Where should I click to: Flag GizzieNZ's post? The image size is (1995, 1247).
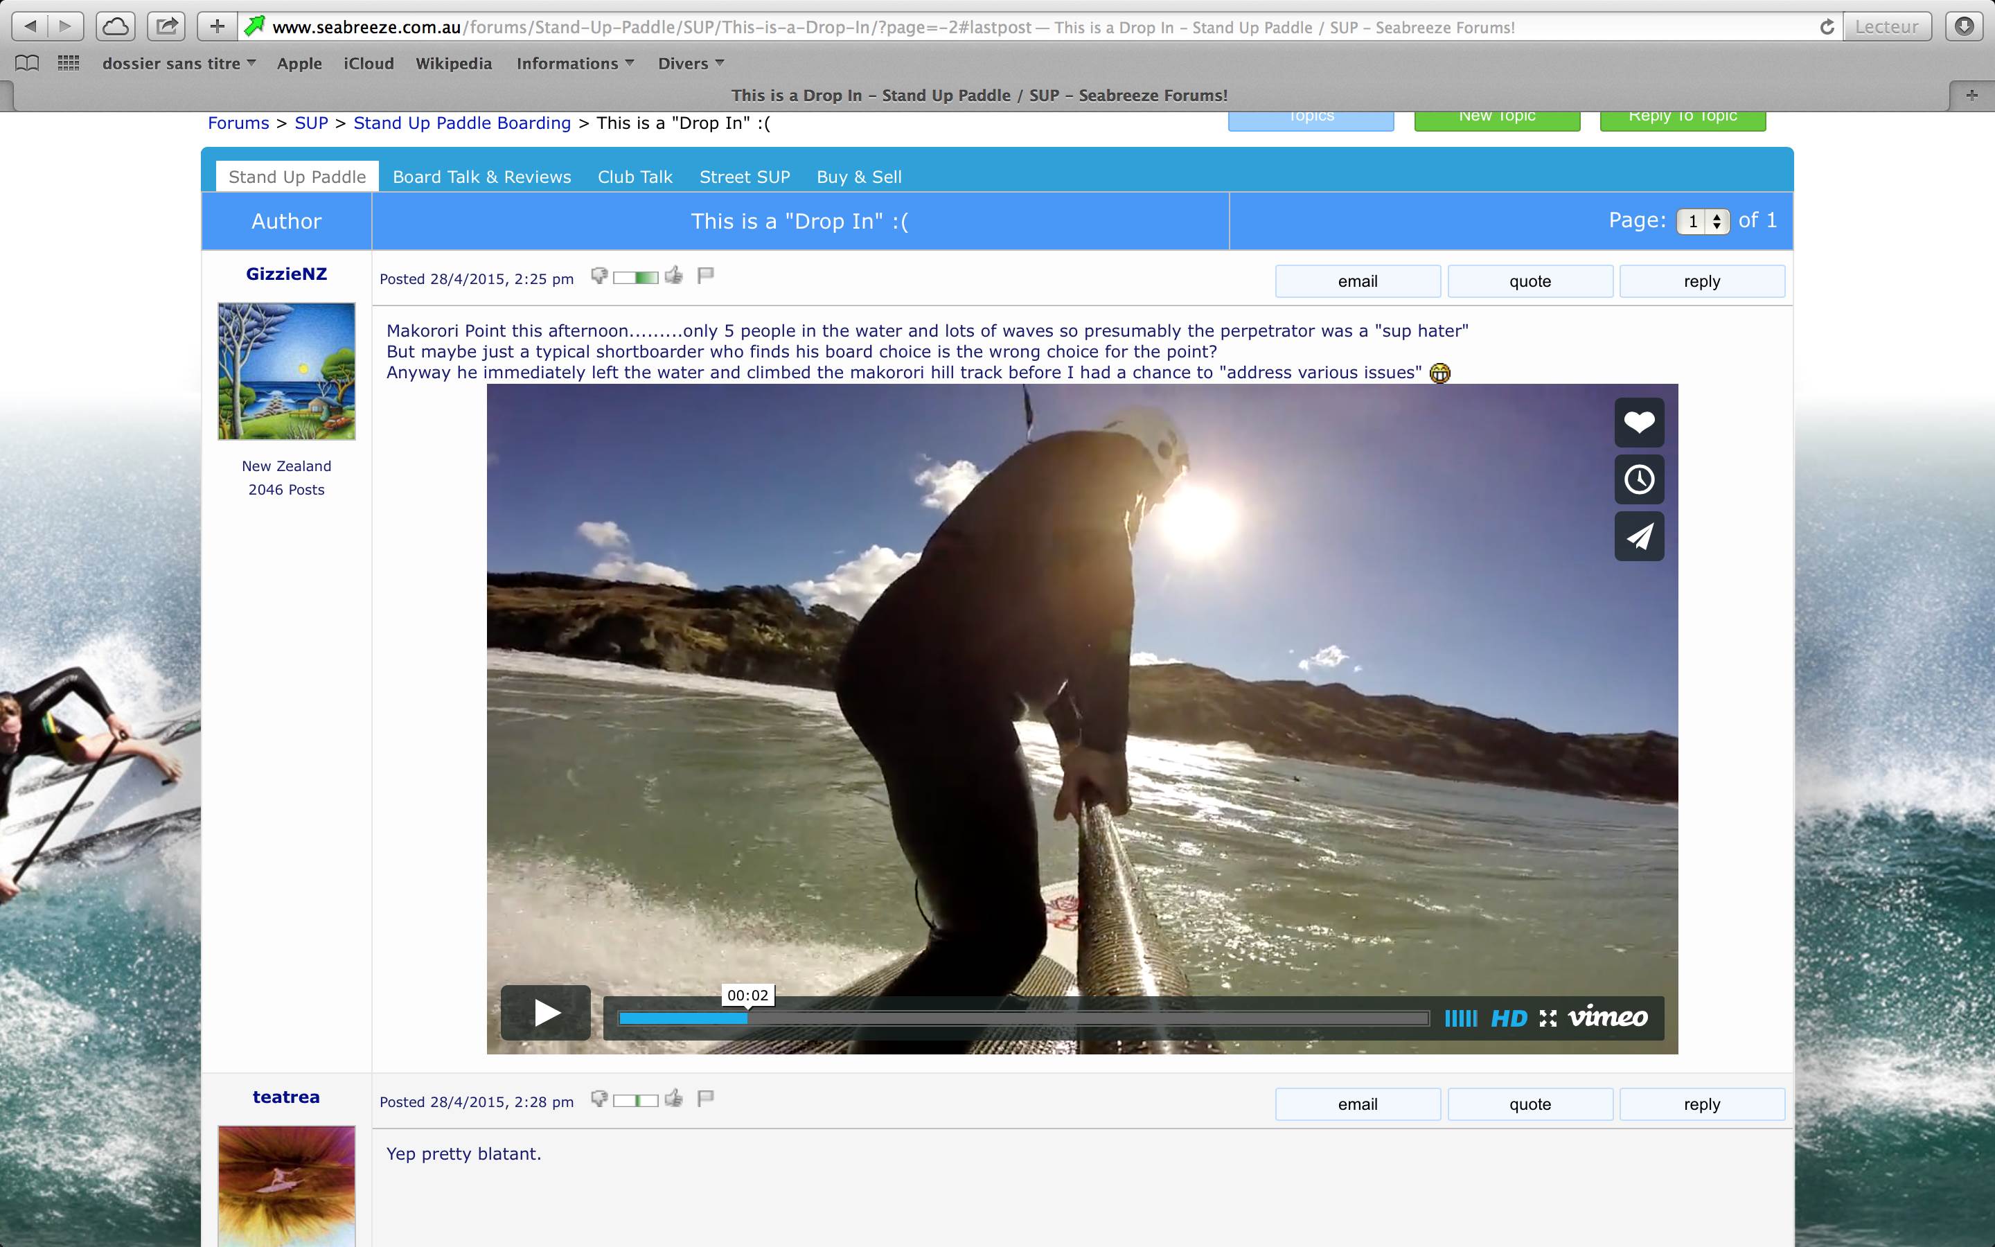click(705, 276)
